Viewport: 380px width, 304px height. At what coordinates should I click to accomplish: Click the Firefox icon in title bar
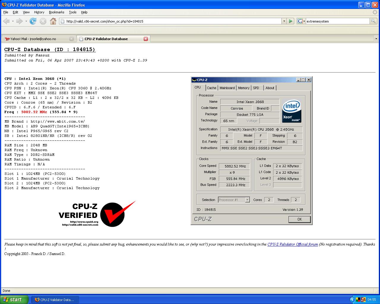[x=4, y=5]
